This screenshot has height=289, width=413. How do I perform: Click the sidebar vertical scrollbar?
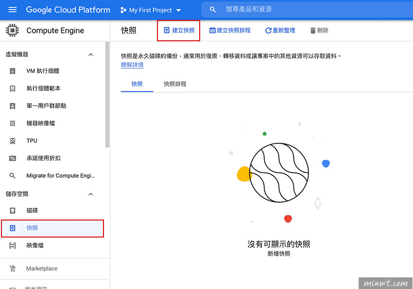[x=107, y=95]
